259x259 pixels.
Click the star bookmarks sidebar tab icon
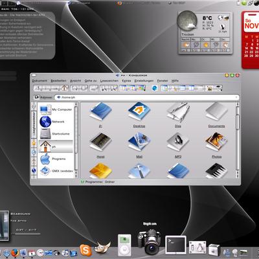click(x=34, y=142)
